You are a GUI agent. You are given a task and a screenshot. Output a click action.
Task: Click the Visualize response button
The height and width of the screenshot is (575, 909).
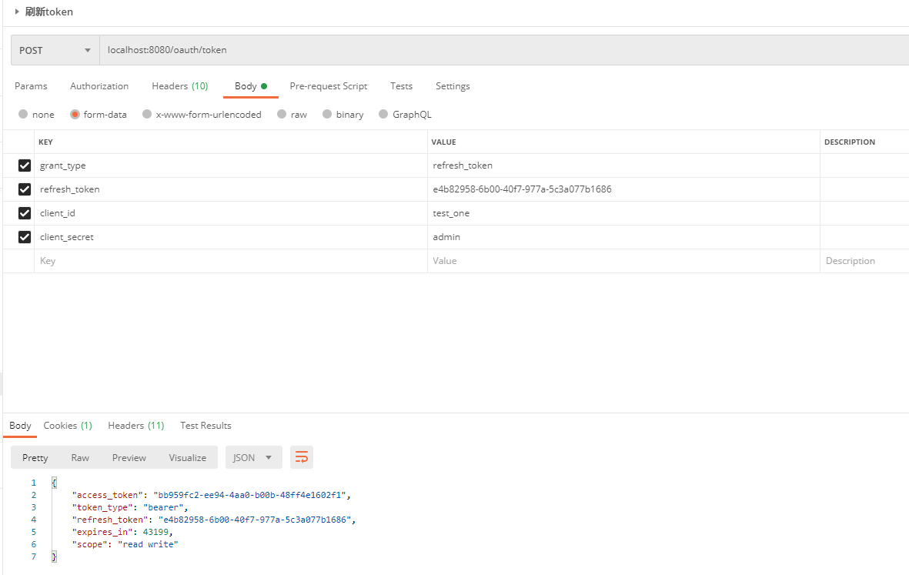(187, 457)
